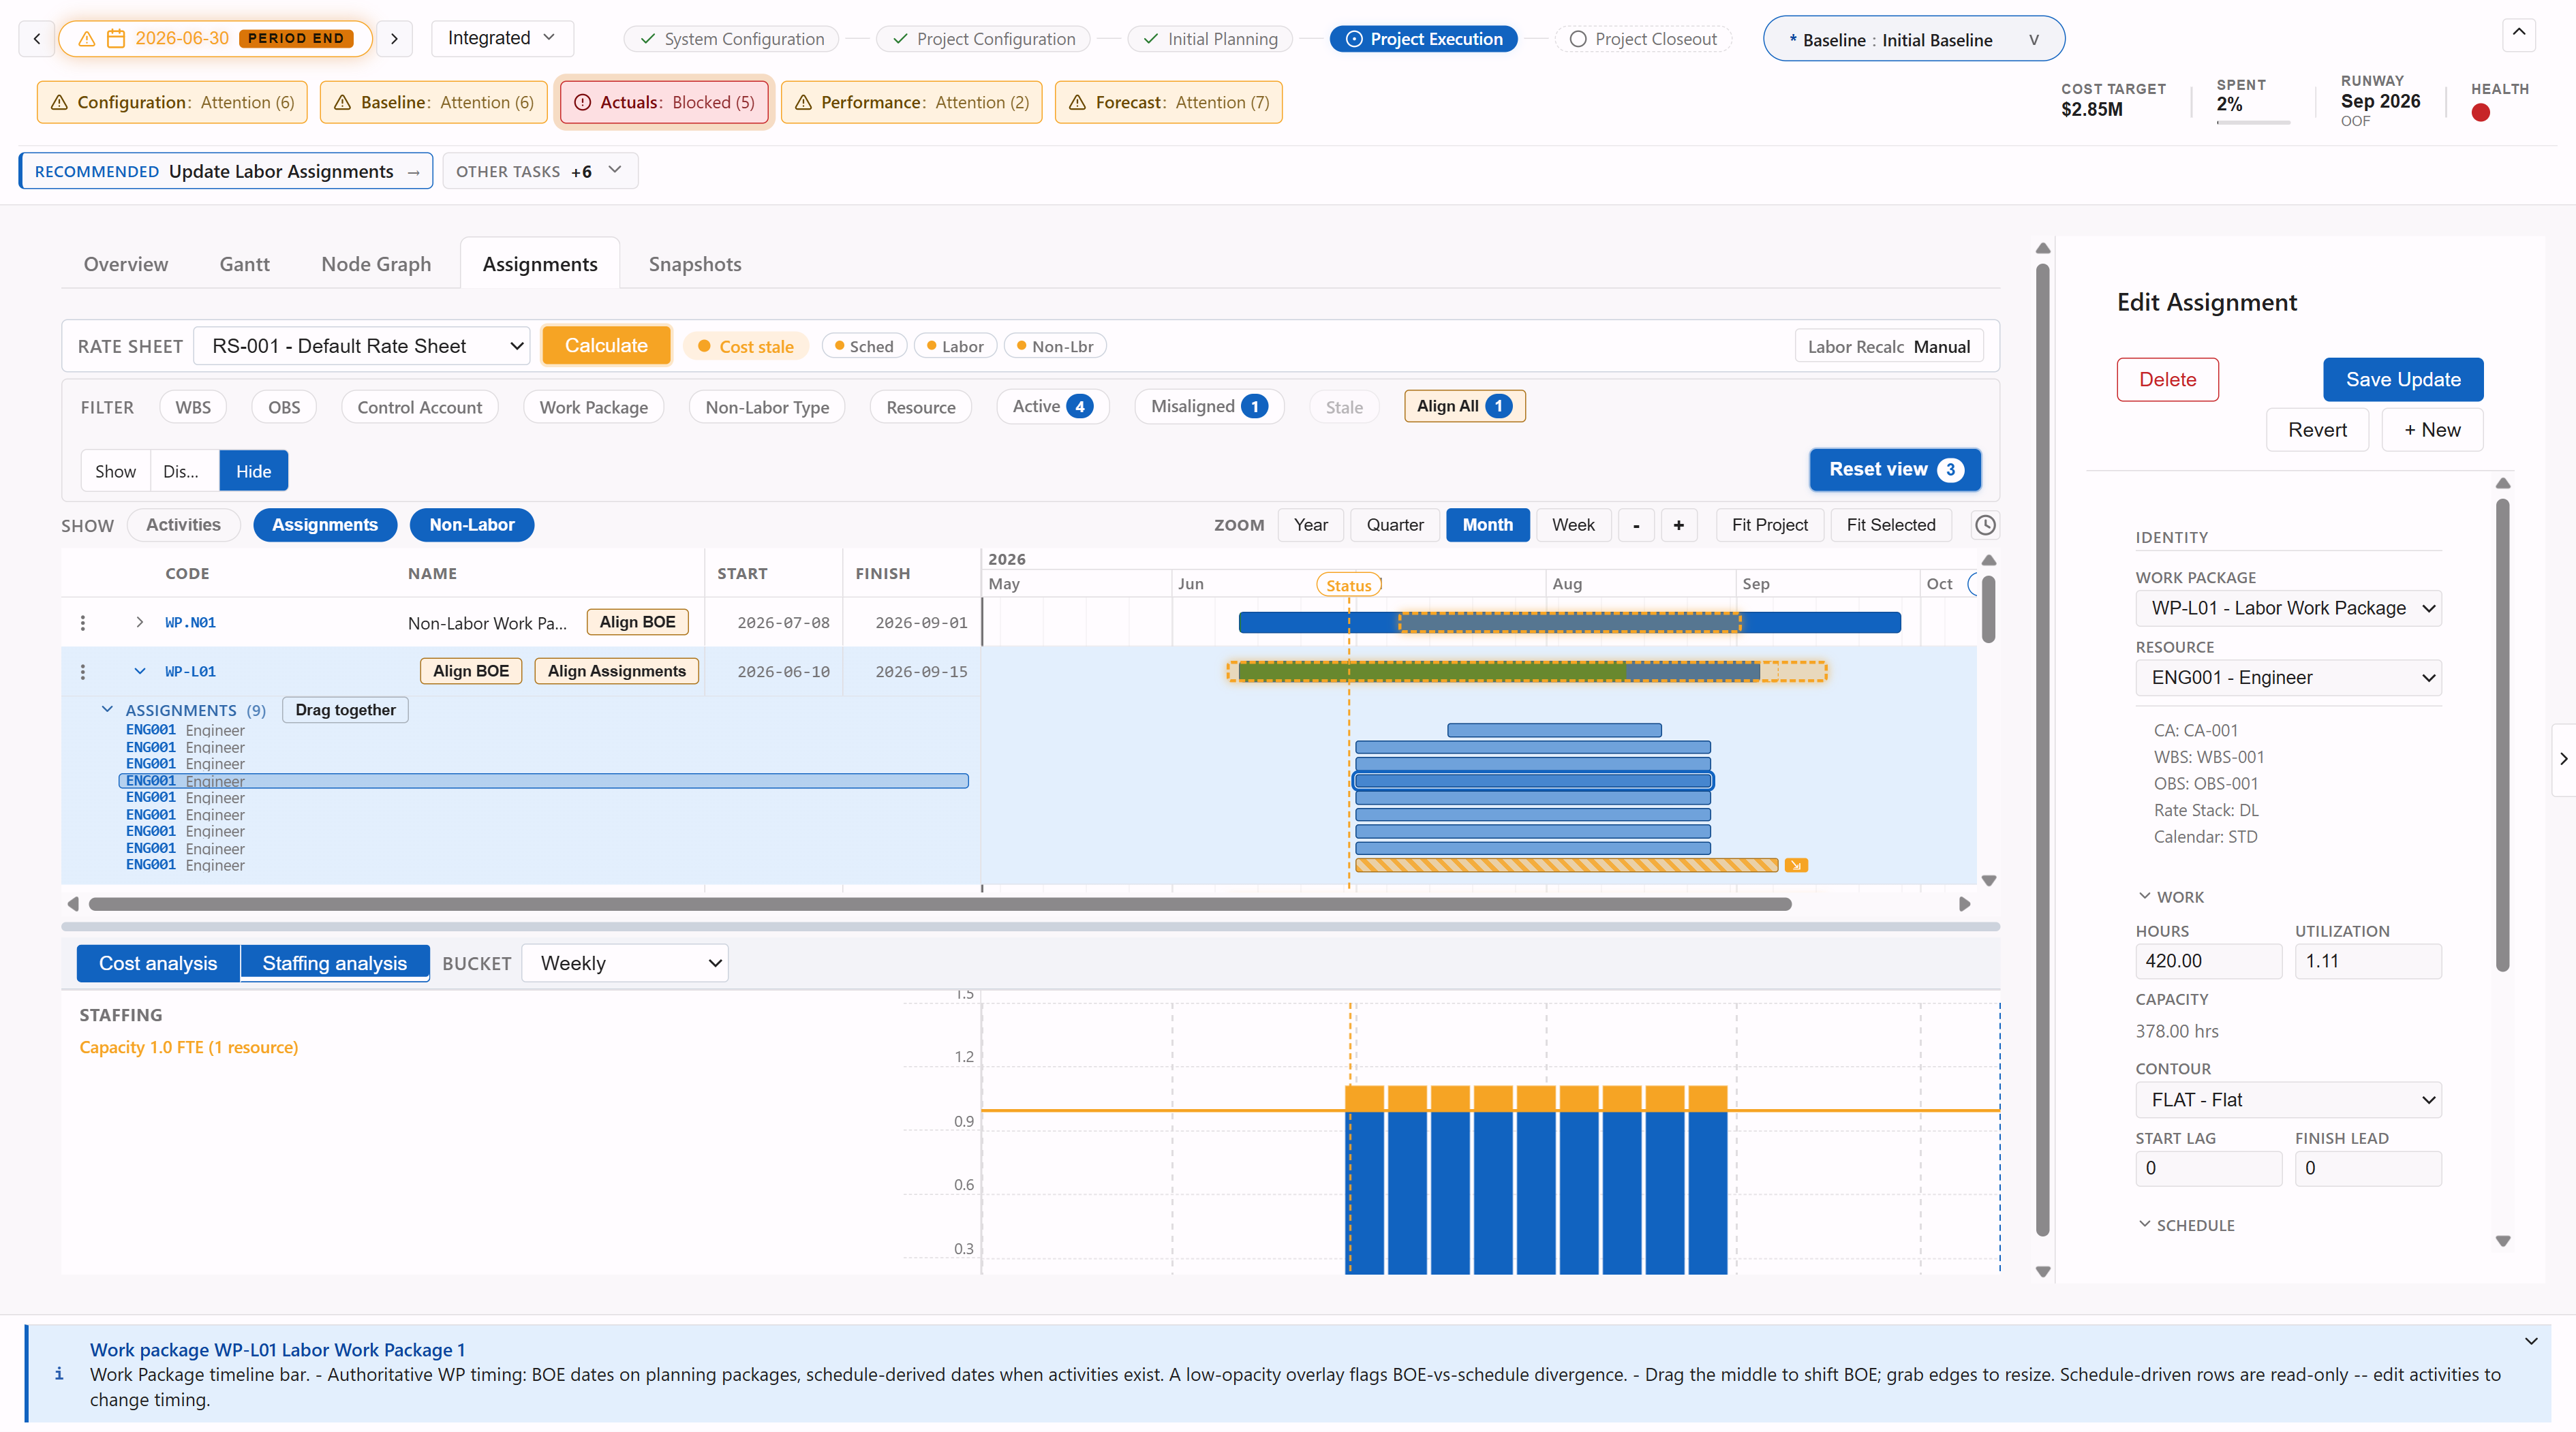The width and height of the screenshot is (2576, 1432).
Task: Open the Bucket Weekly dropdown
Action: (625, 963)
